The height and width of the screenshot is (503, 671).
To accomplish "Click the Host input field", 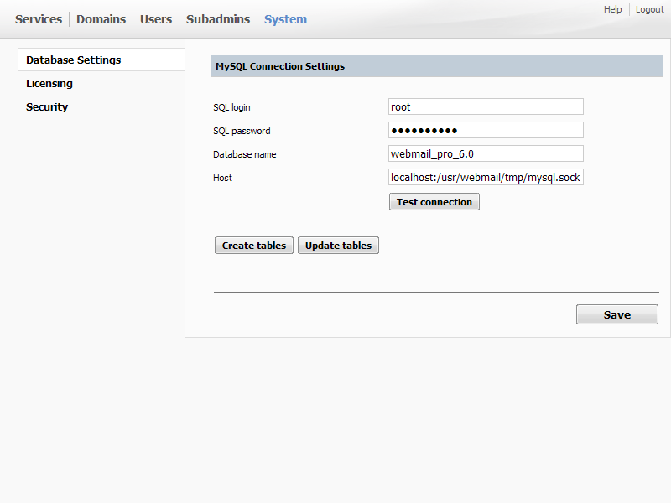I will (486, 178).
